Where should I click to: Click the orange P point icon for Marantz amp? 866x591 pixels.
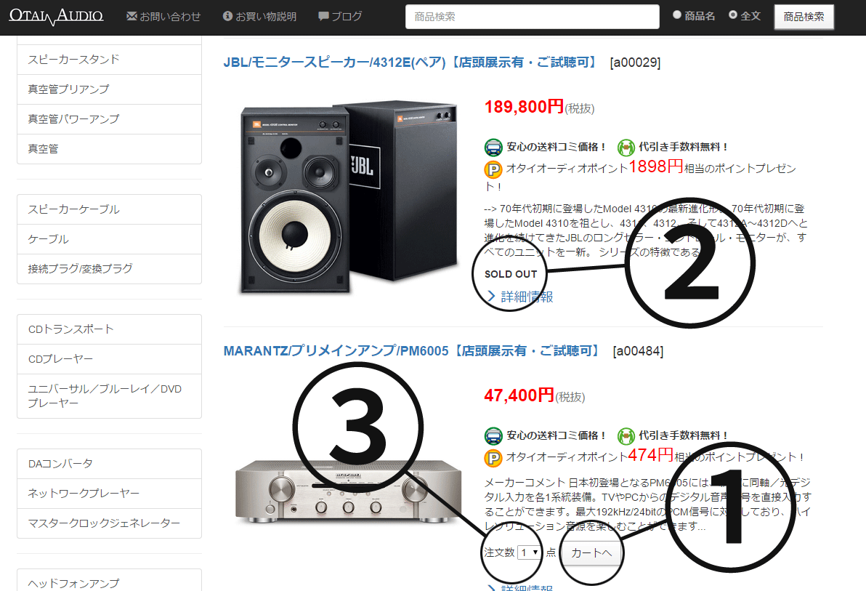(x=493, y=458)
